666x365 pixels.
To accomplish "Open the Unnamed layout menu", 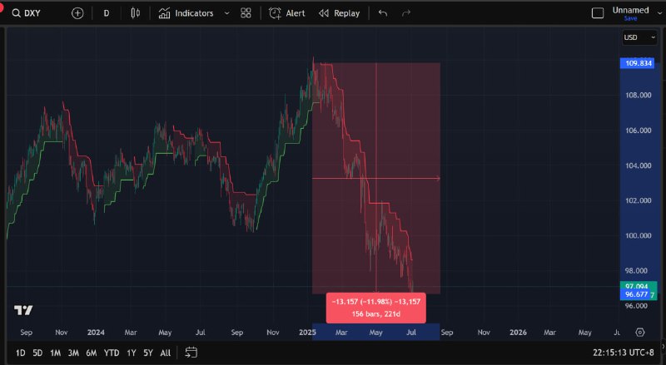I will click(x=630, y=11).
